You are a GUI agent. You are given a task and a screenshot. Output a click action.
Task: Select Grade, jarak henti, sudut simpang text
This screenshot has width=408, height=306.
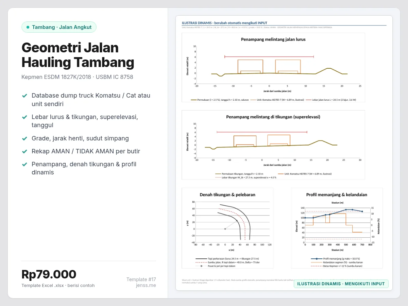(80, 138)
